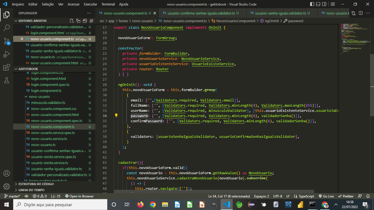This screenshot has height=210, width=374.
Task: Click the Explorer more actions ellipsis
Action: click(89, 13)
